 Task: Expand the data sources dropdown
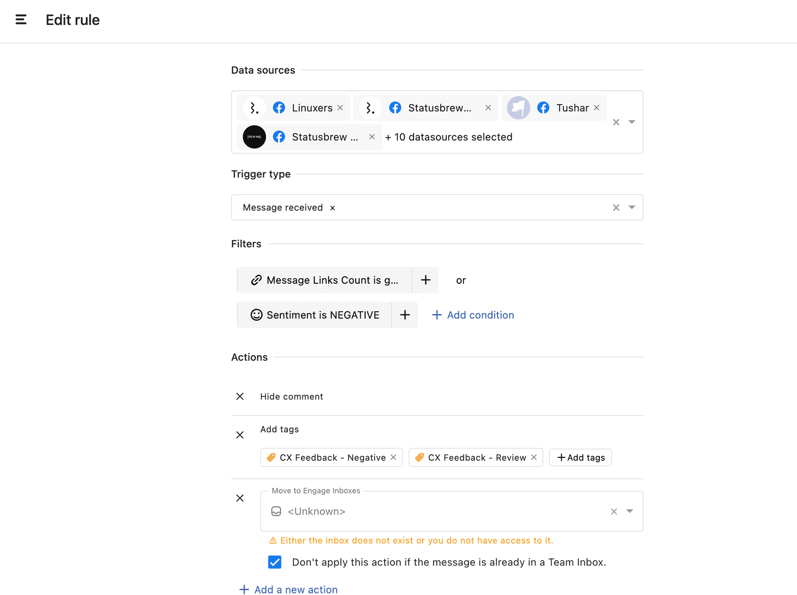632,122
